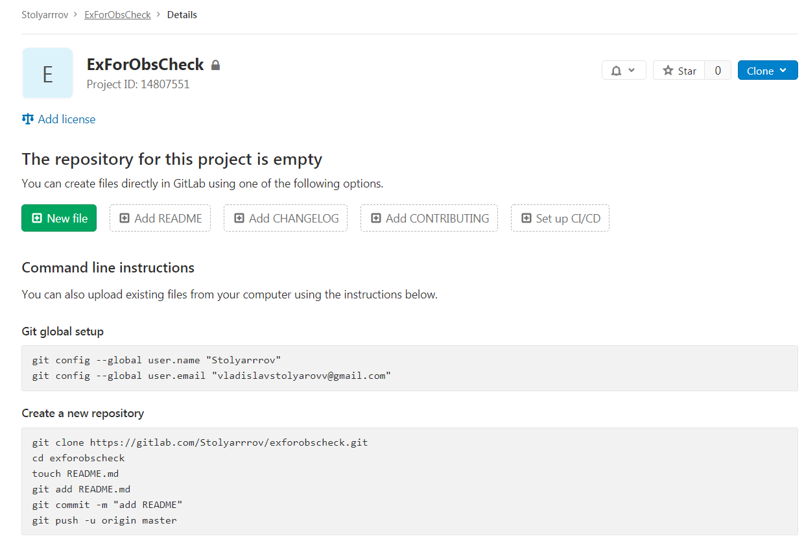
Task: Click the scales icon beside Add license
Action: [x=27, y=119]
